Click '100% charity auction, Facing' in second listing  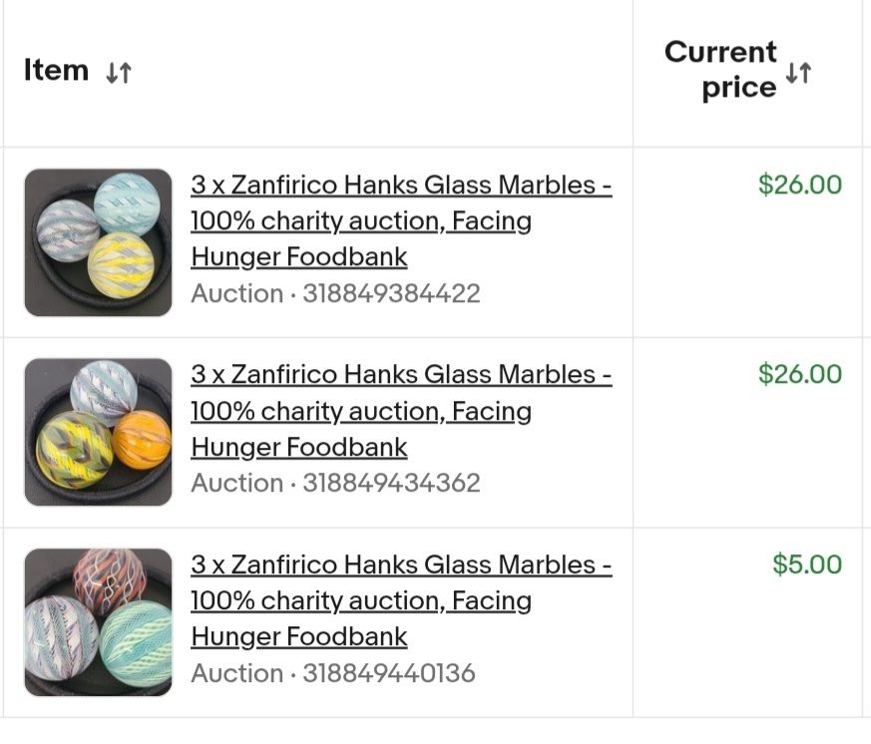361,412
